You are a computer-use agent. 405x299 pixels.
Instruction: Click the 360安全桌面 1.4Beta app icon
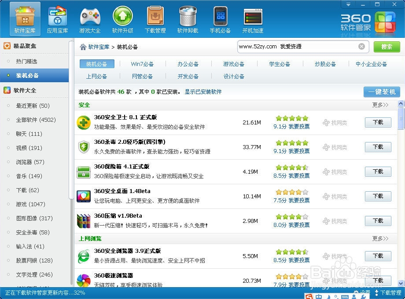pos(84,196)
